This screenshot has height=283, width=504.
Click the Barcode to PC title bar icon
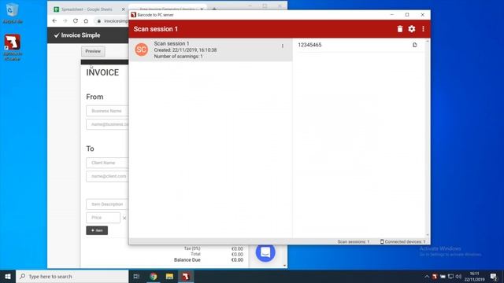[x=133, y=15]
